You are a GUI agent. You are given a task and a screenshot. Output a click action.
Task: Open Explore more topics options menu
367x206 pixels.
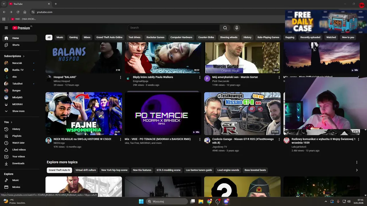pyautogui.click(x=357, y=162)
